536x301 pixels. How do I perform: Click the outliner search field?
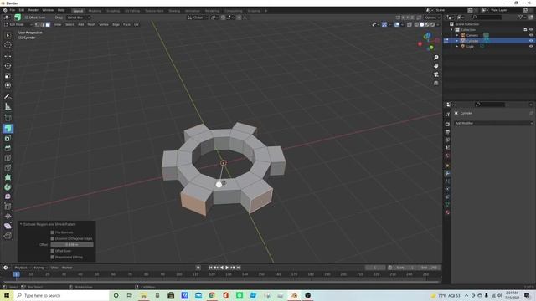486,17
